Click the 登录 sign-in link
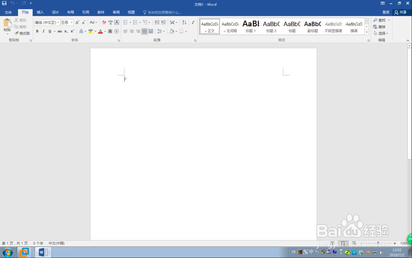 (385, 12)
